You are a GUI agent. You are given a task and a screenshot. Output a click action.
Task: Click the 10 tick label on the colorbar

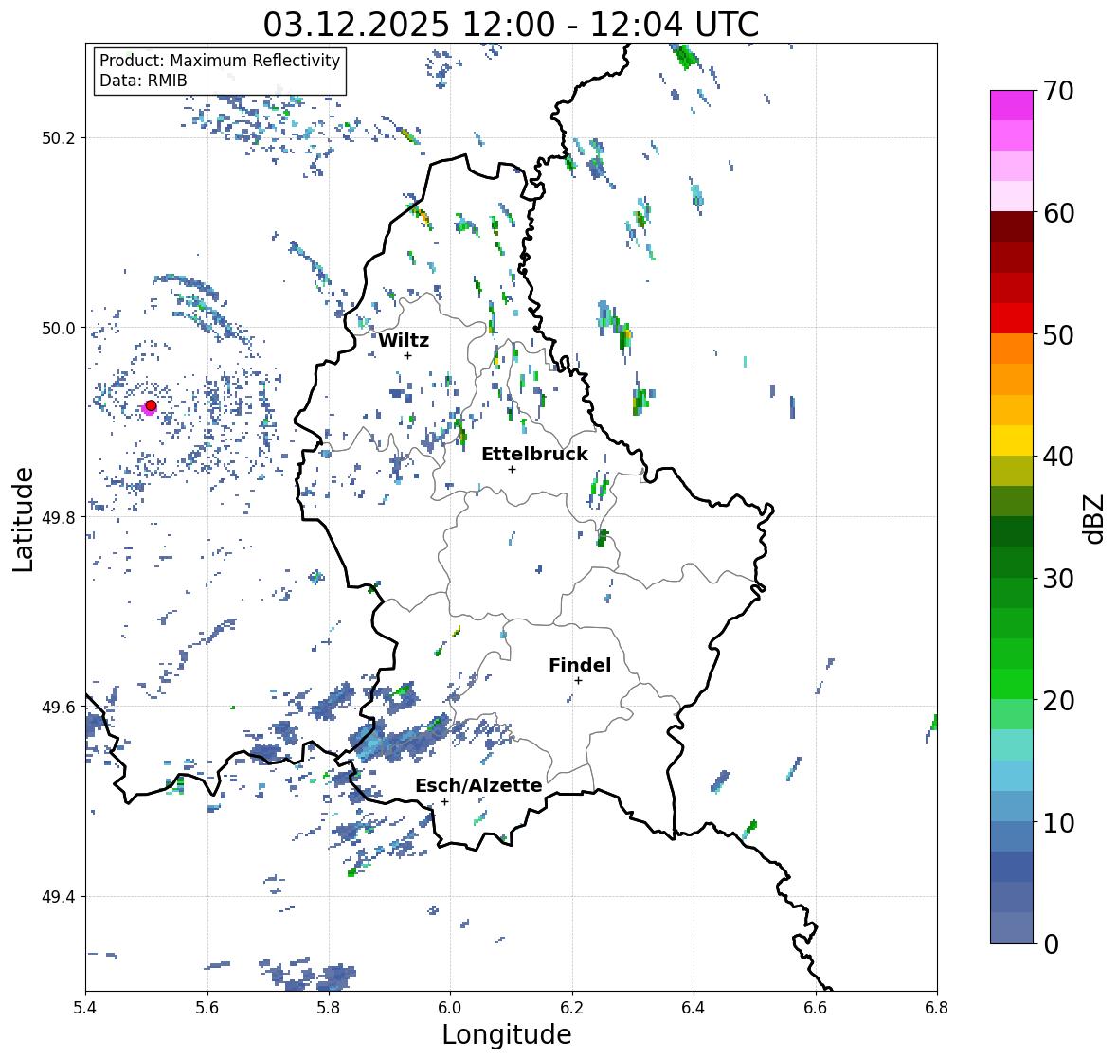pos(1058,822)
